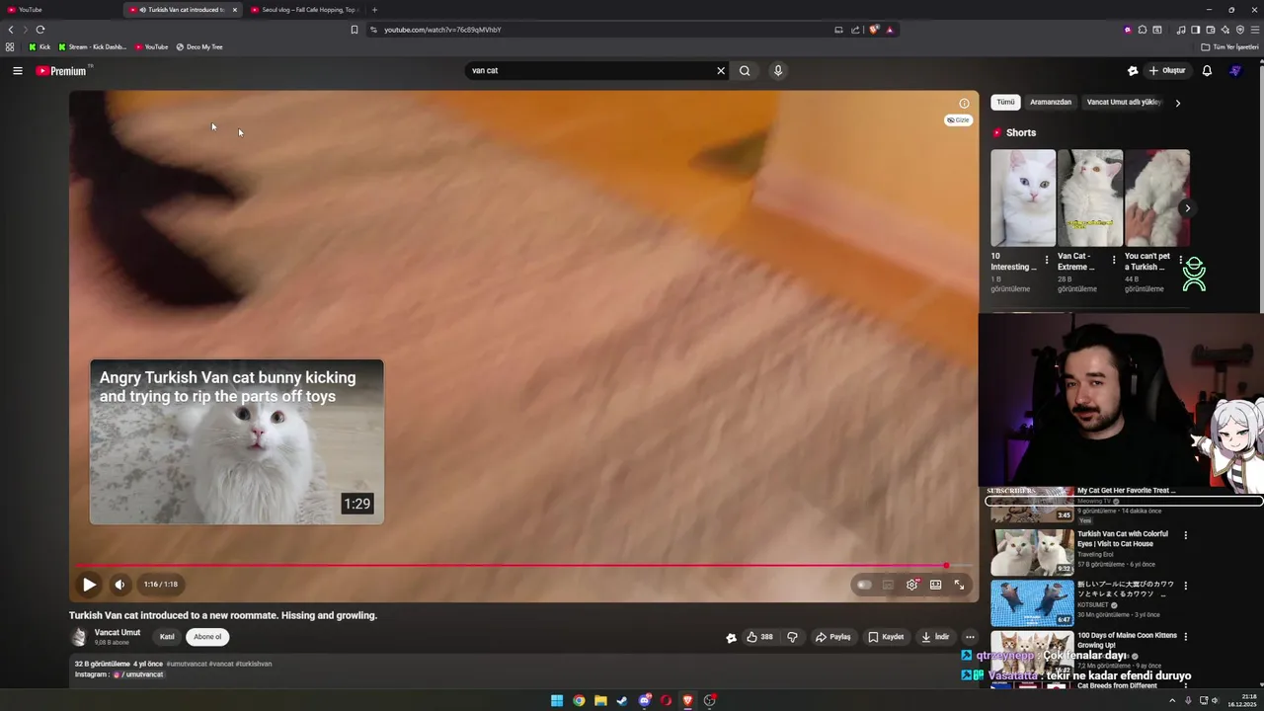Click the Oluştur create button
The image size is (1264, 711).
[1166, 71]
